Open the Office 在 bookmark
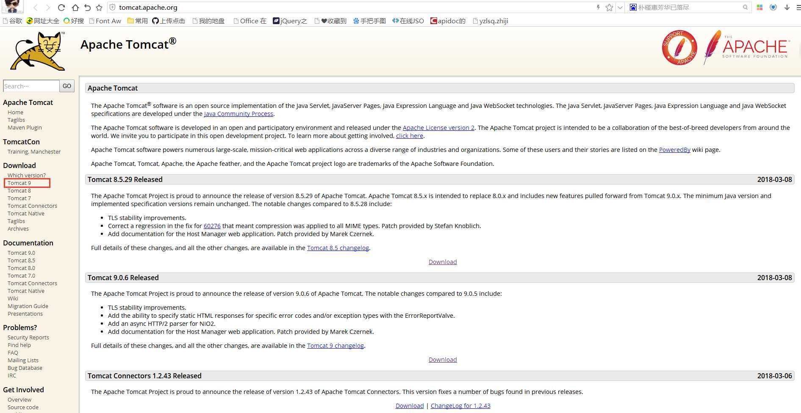This screenshot has width=801, height=413. tap(250, 21)
